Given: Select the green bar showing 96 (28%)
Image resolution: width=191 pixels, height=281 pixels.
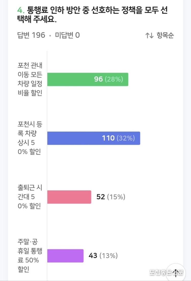Looking at the screenshot, I should pyautogui.click(x=88, y=79).
